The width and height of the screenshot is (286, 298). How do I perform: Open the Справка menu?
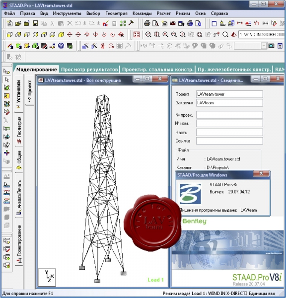click(x=219, y=13)
